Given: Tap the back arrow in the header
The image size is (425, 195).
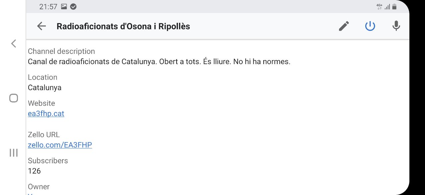Looking at the screenshot, I should pyautogui.click(x=42, y=26).
